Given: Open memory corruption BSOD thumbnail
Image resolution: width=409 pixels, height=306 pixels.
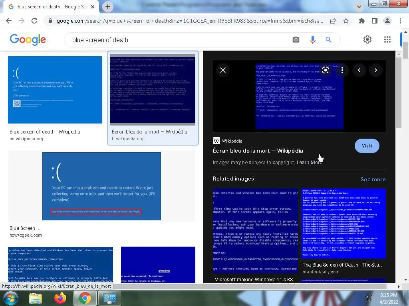Looking at the screenshot, I should point(61,265).
